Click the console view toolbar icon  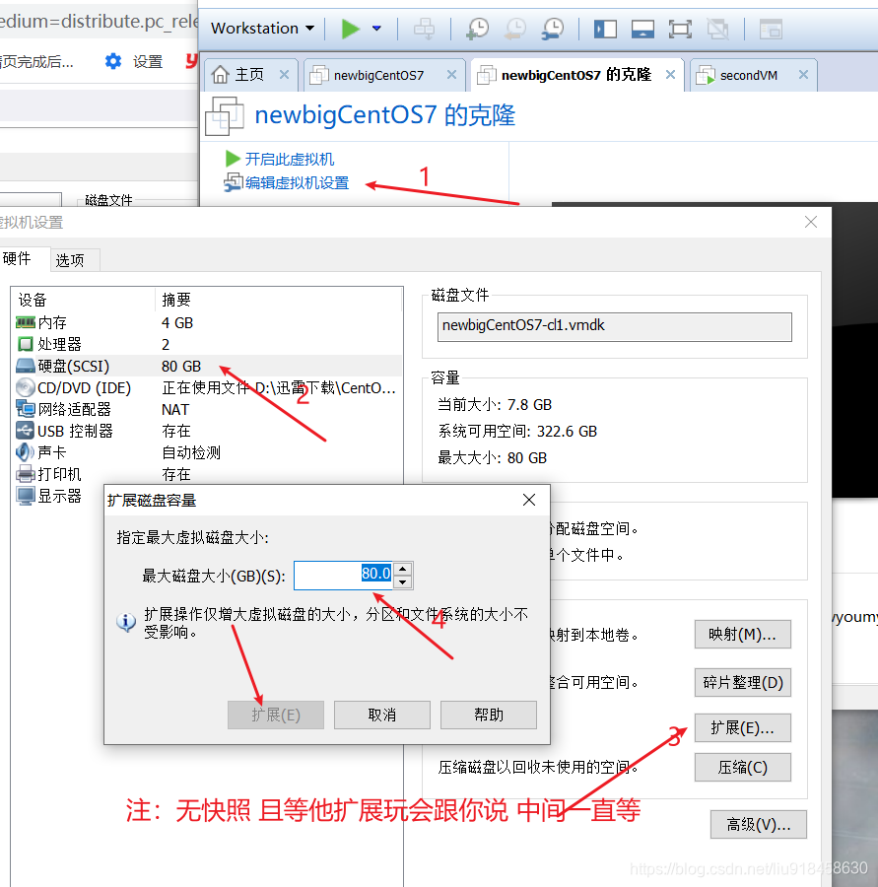pos(771,29)
